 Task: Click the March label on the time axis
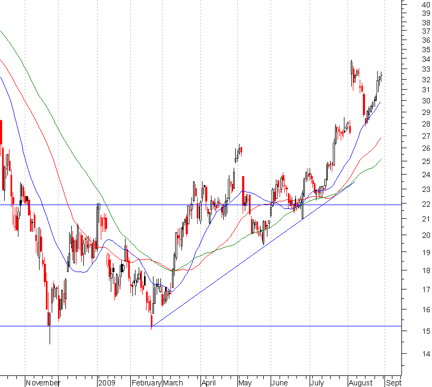click(x=172, y=383)
